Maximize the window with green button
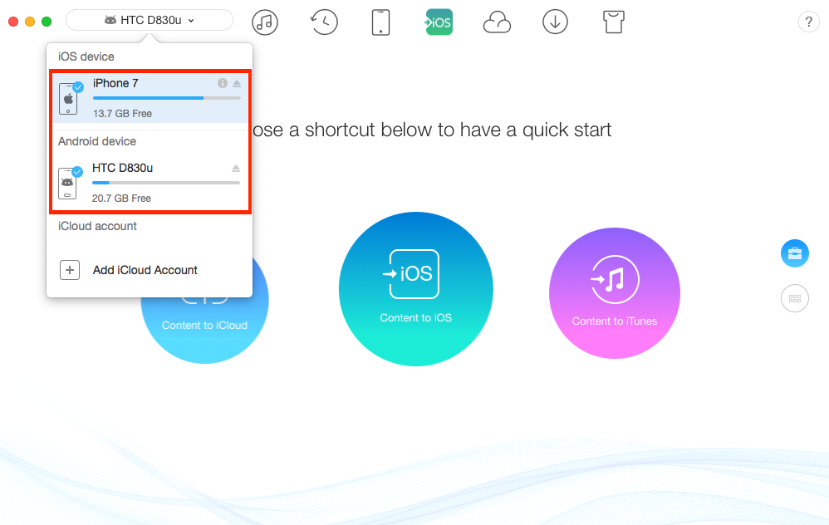The image size is (829, 525). [47, 21]
